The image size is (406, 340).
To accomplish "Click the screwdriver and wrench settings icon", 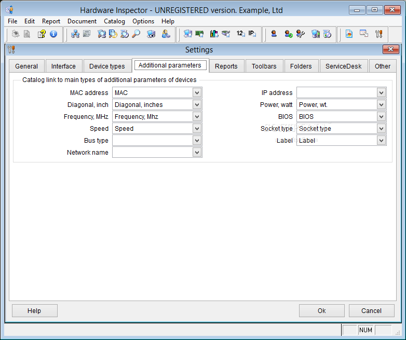I will point(378,34).
